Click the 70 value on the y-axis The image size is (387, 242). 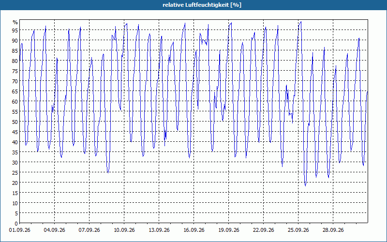click(15, 81)
